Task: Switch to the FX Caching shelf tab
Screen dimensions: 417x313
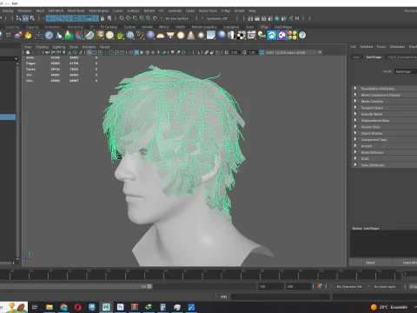Action: [x=109, y=27]
